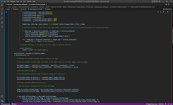Screen dimensions: 173x105
Task: Open errors and warnings status item
Action: (14, 104)
